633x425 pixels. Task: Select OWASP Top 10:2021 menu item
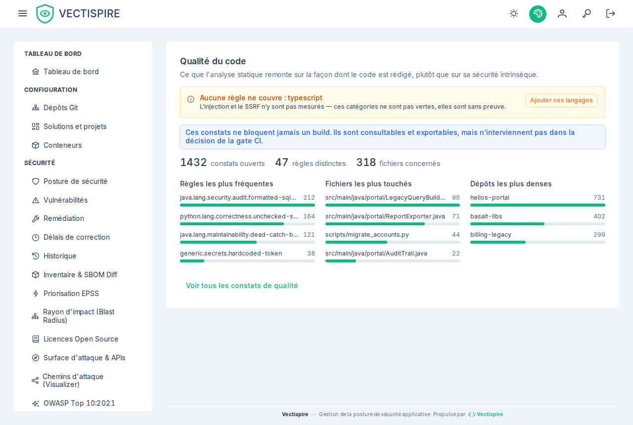coord(83,403)
